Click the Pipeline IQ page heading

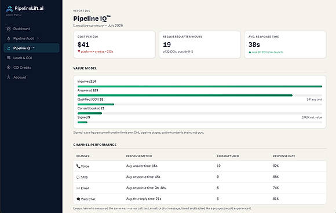click(x=92, y=19)
